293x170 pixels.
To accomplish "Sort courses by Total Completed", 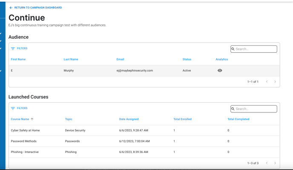I will [238, 119].
